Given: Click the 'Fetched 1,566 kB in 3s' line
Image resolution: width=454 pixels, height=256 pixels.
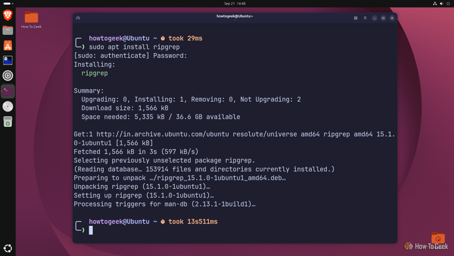Looking at the screenshot, I should pos(136,152).
